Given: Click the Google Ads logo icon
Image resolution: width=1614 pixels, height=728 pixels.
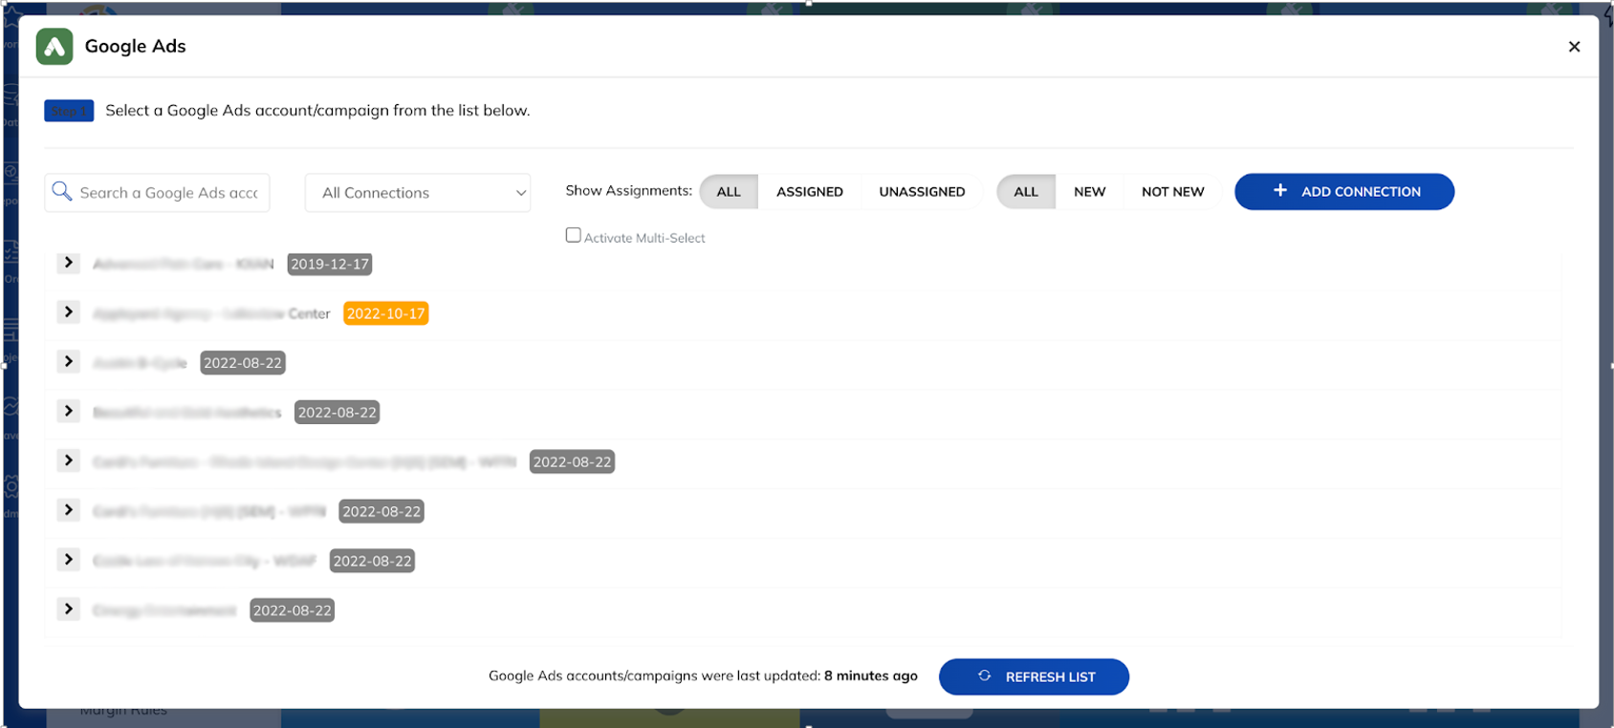Looking at the screenshot, I should click(55, 47).
